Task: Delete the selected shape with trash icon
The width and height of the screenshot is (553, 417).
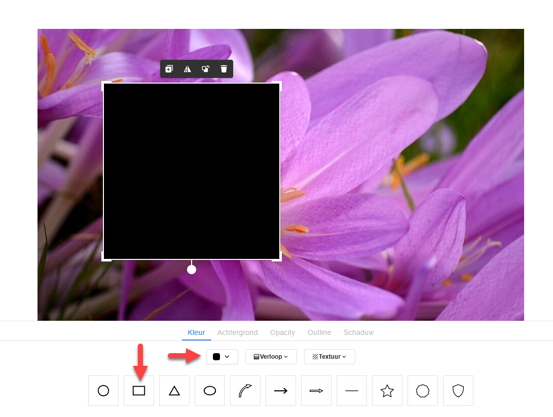Action: tap(224, 69)
